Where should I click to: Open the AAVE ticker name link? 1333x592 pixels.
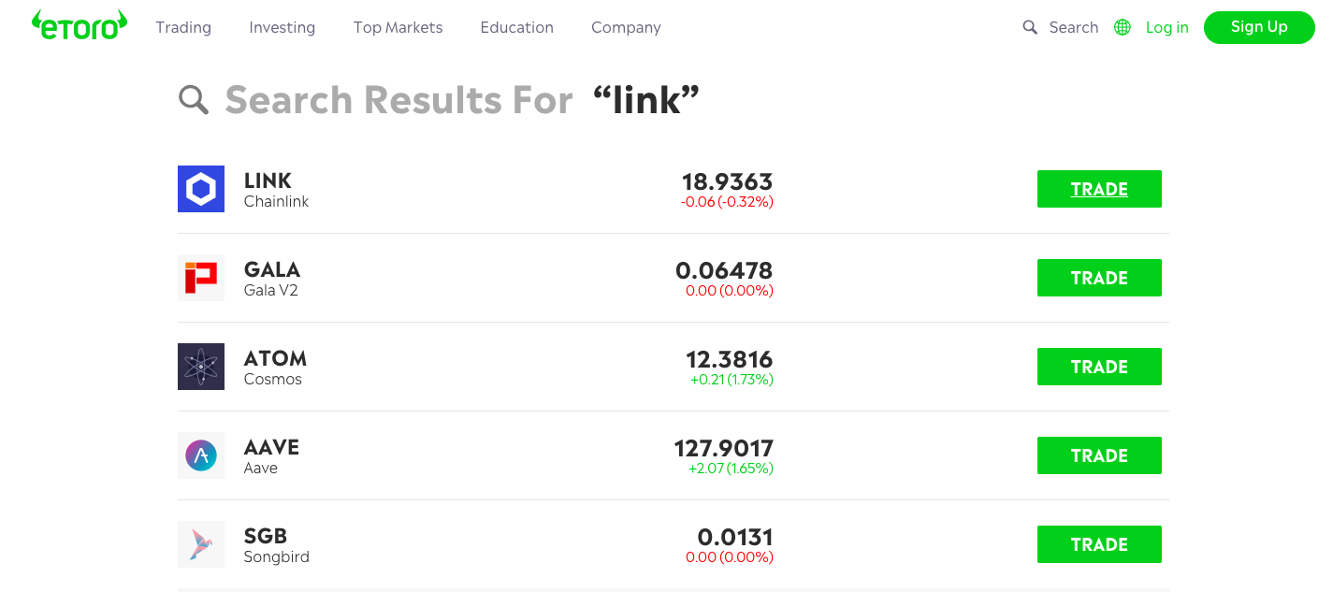[271, 447]
